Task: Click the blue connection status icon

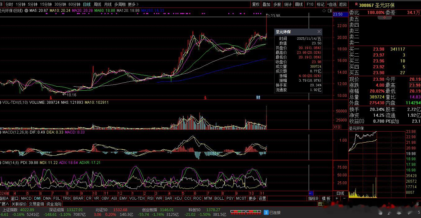Action: click(266, 212)
